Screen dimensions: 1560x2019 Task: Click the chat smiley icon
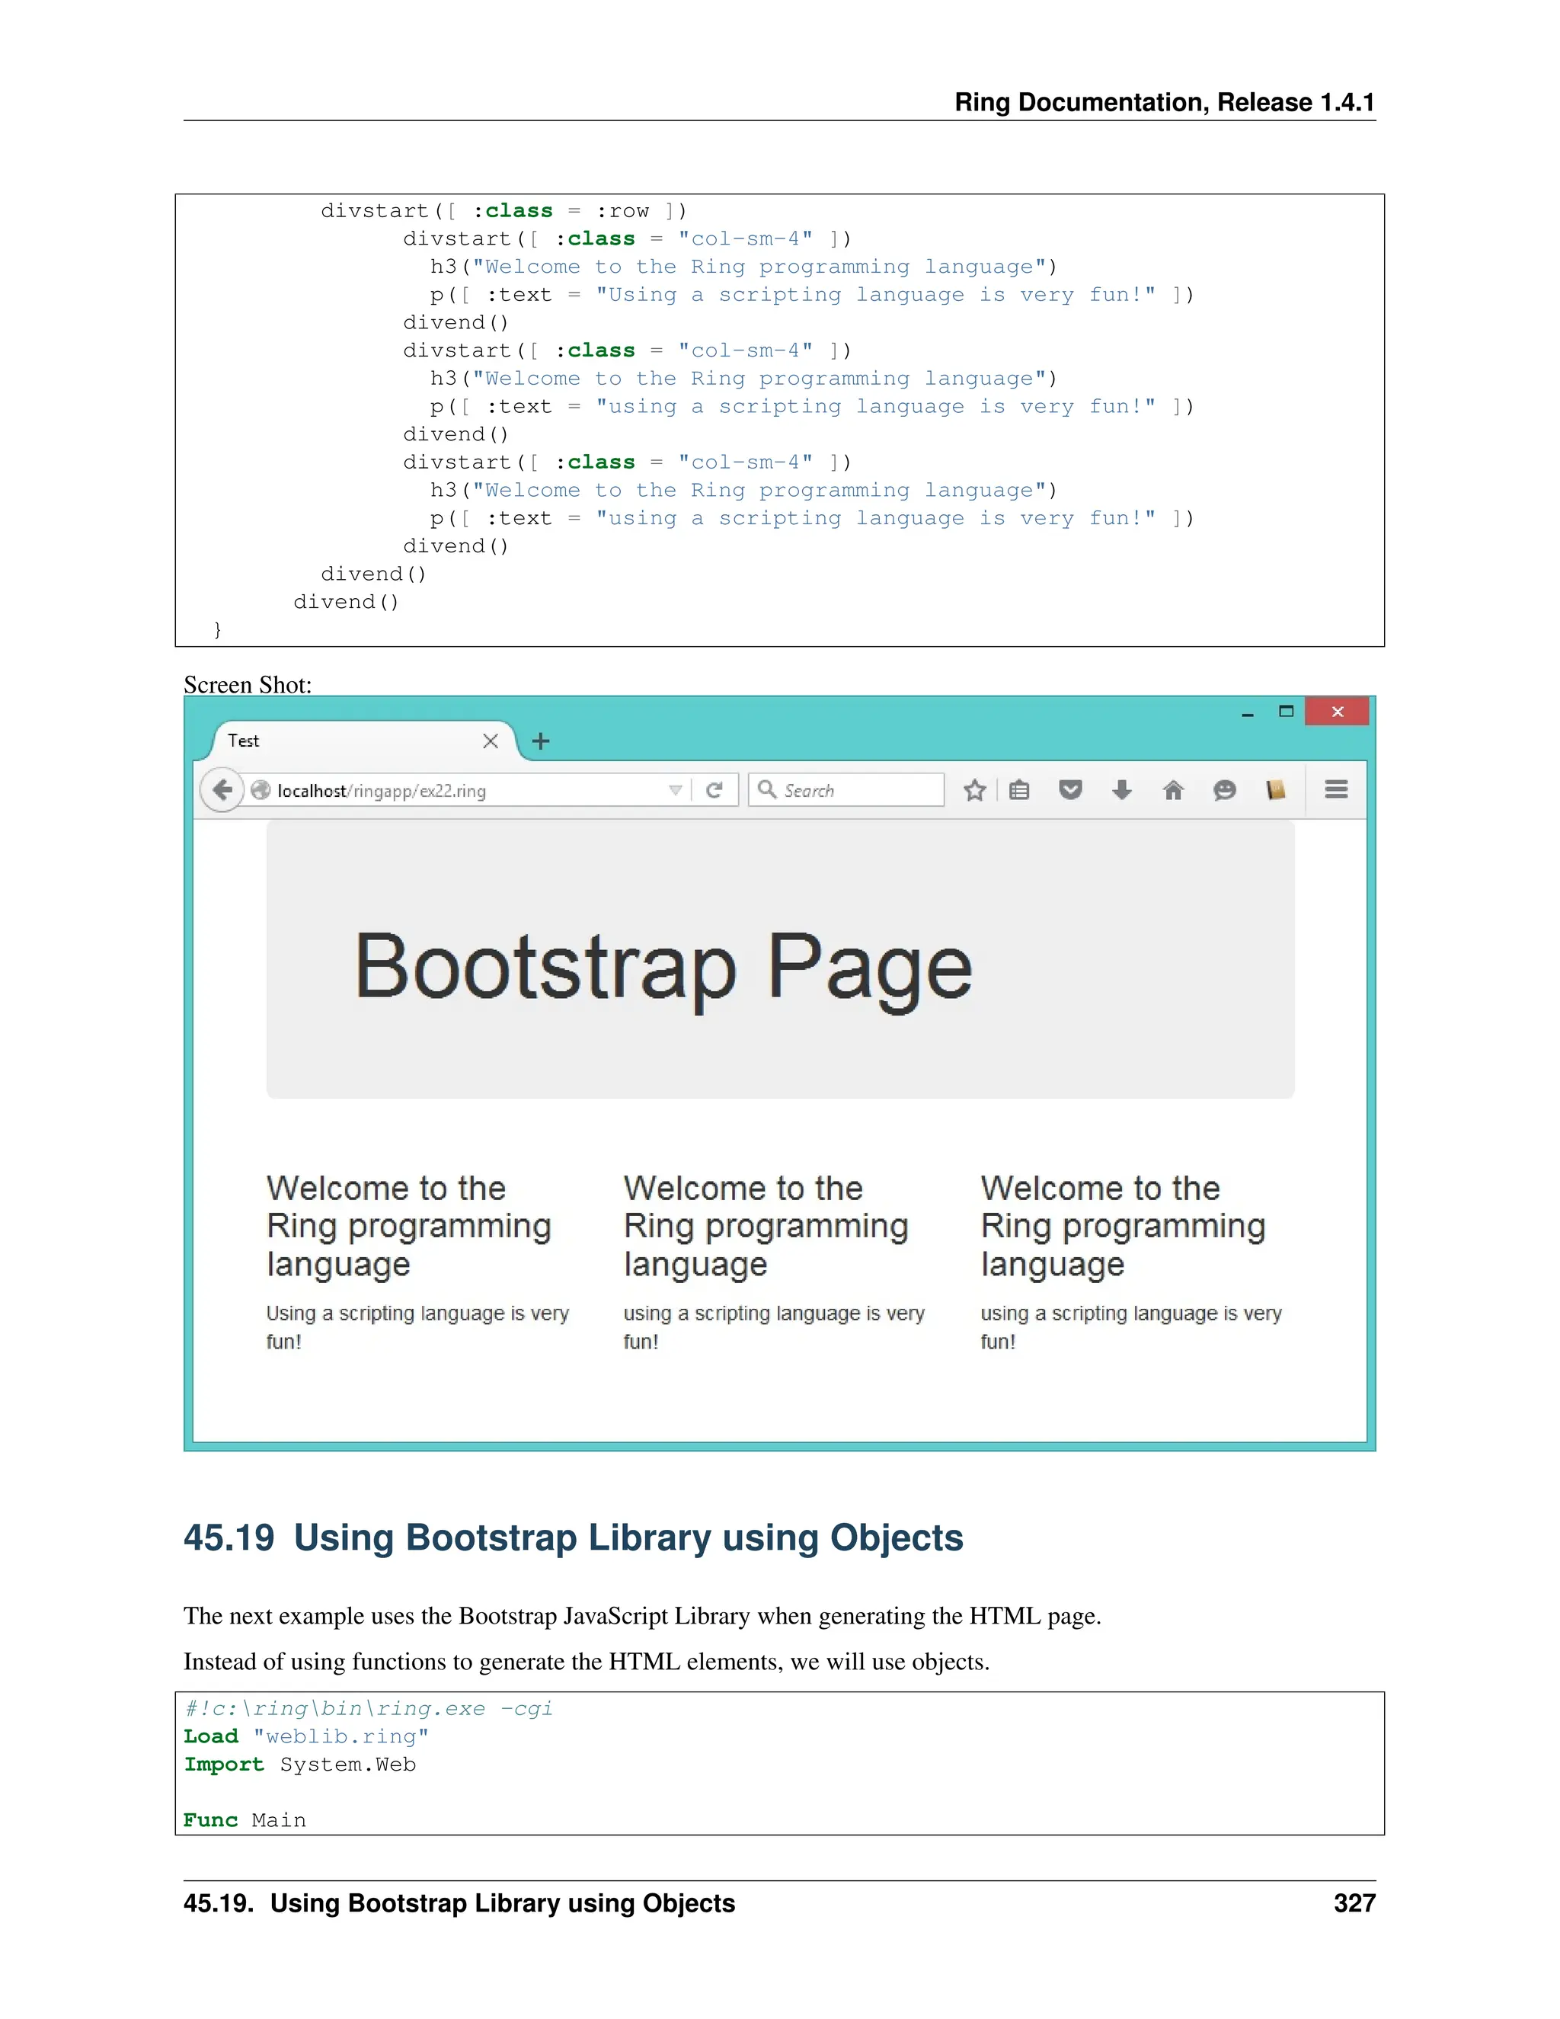(x=1225, y=789)
